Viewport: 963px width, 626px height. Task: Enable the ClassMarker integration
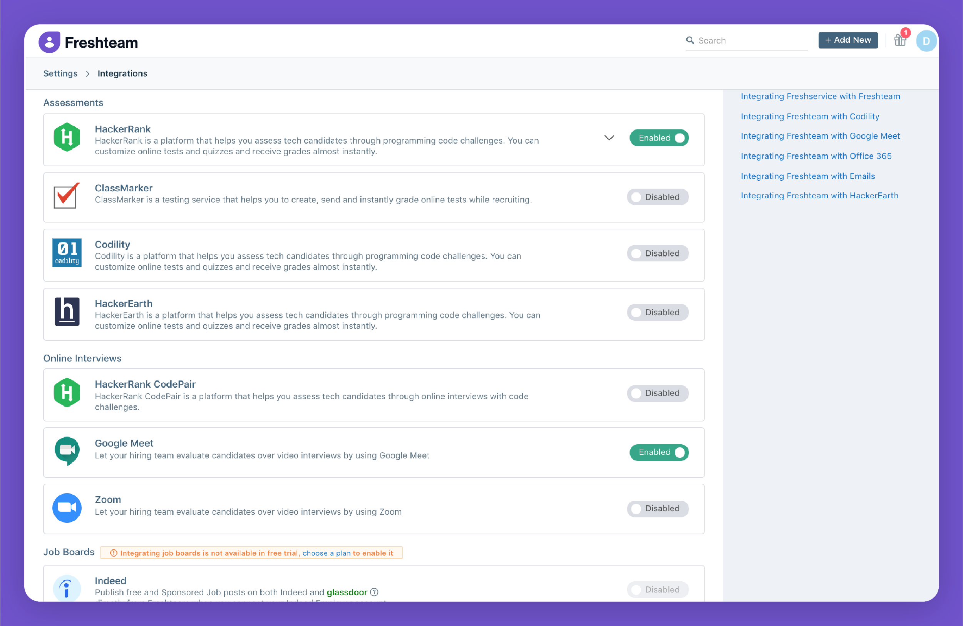(x=658, y=197)
